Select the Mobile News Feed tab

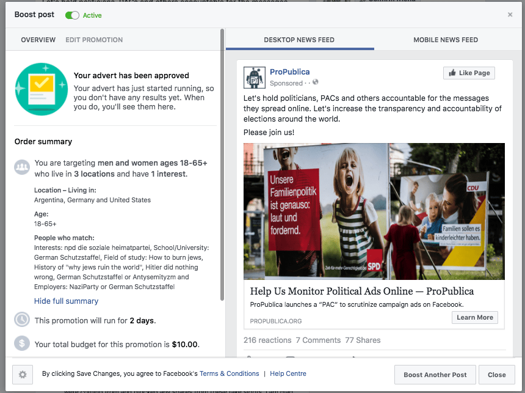point(446,40)
